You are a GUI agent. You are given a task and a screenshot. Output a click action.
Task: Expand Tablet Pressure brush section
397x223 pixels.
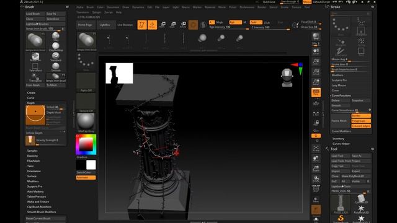coord(37,196)
